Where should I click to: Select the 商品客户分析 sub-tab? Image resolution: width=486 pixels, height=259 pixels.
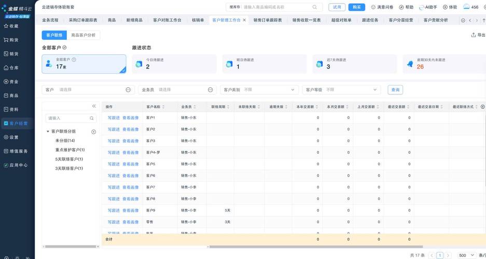[84, 35]
